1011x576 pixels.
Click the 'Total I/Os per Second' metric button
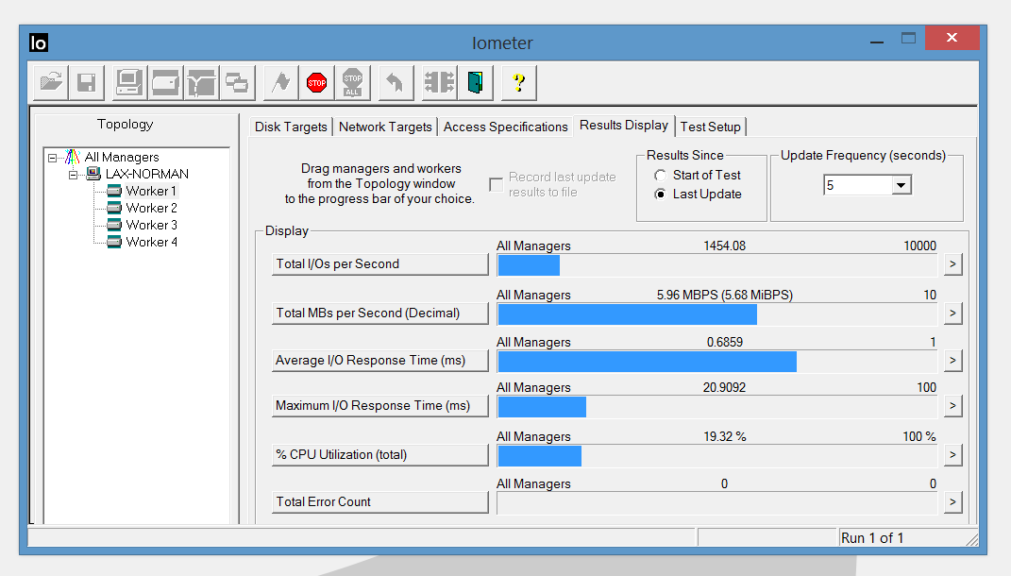click(379, 263)
